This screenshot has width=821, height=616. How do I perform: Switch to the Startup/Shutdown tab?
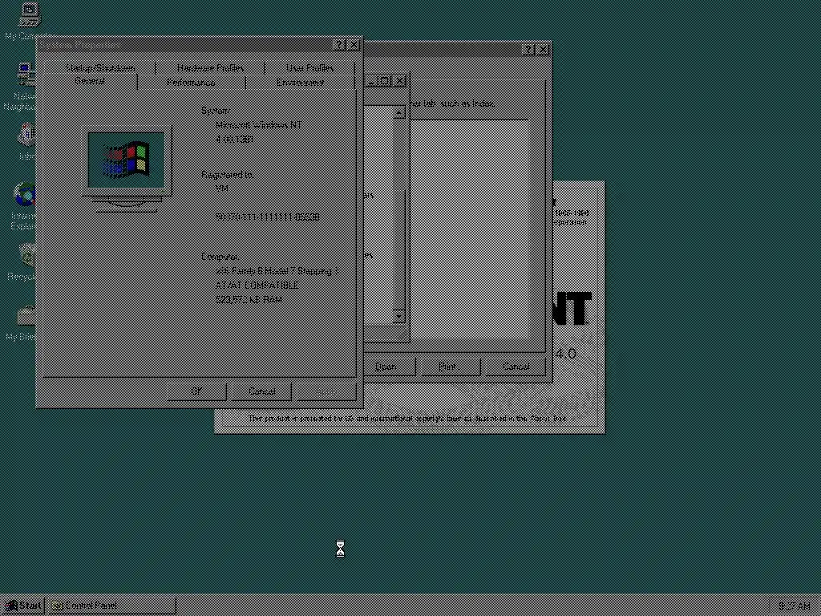coord(100,69)
